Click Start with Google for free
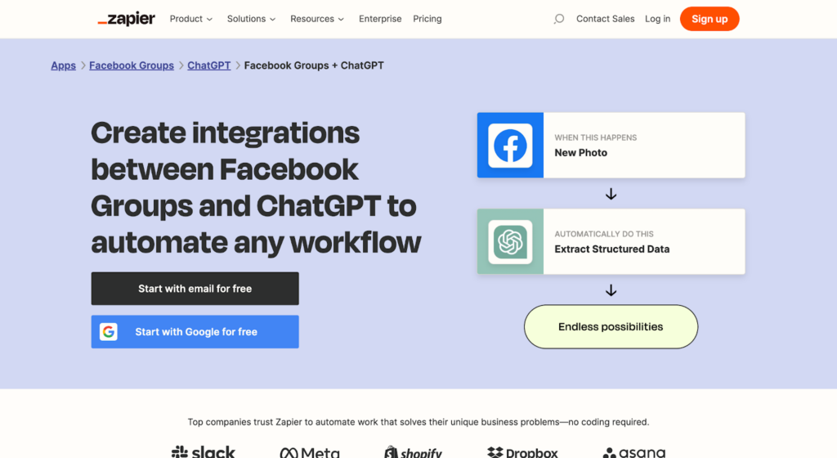The width and height of the screenshot is (837, 458). (195, 331)
